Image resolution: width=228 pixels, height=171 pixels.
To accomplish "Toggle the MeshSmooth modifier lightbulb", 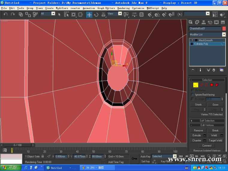I will tap(192, 40).
